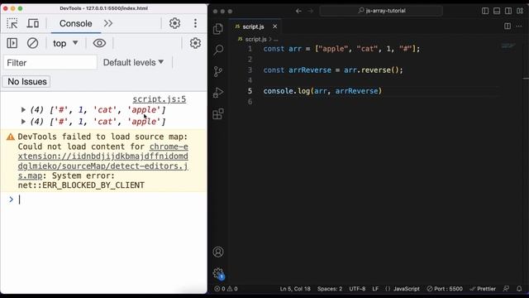Click the console.log line in editor

coord(322,91)
